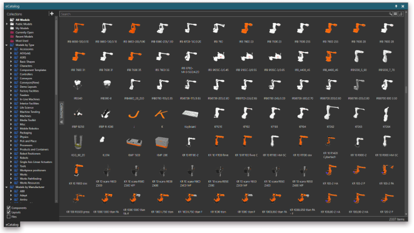The image size is (414, 233).
Task: Select the IRB 910SC-3/0.45 thumbnail
Action: (x=219, y=57)
